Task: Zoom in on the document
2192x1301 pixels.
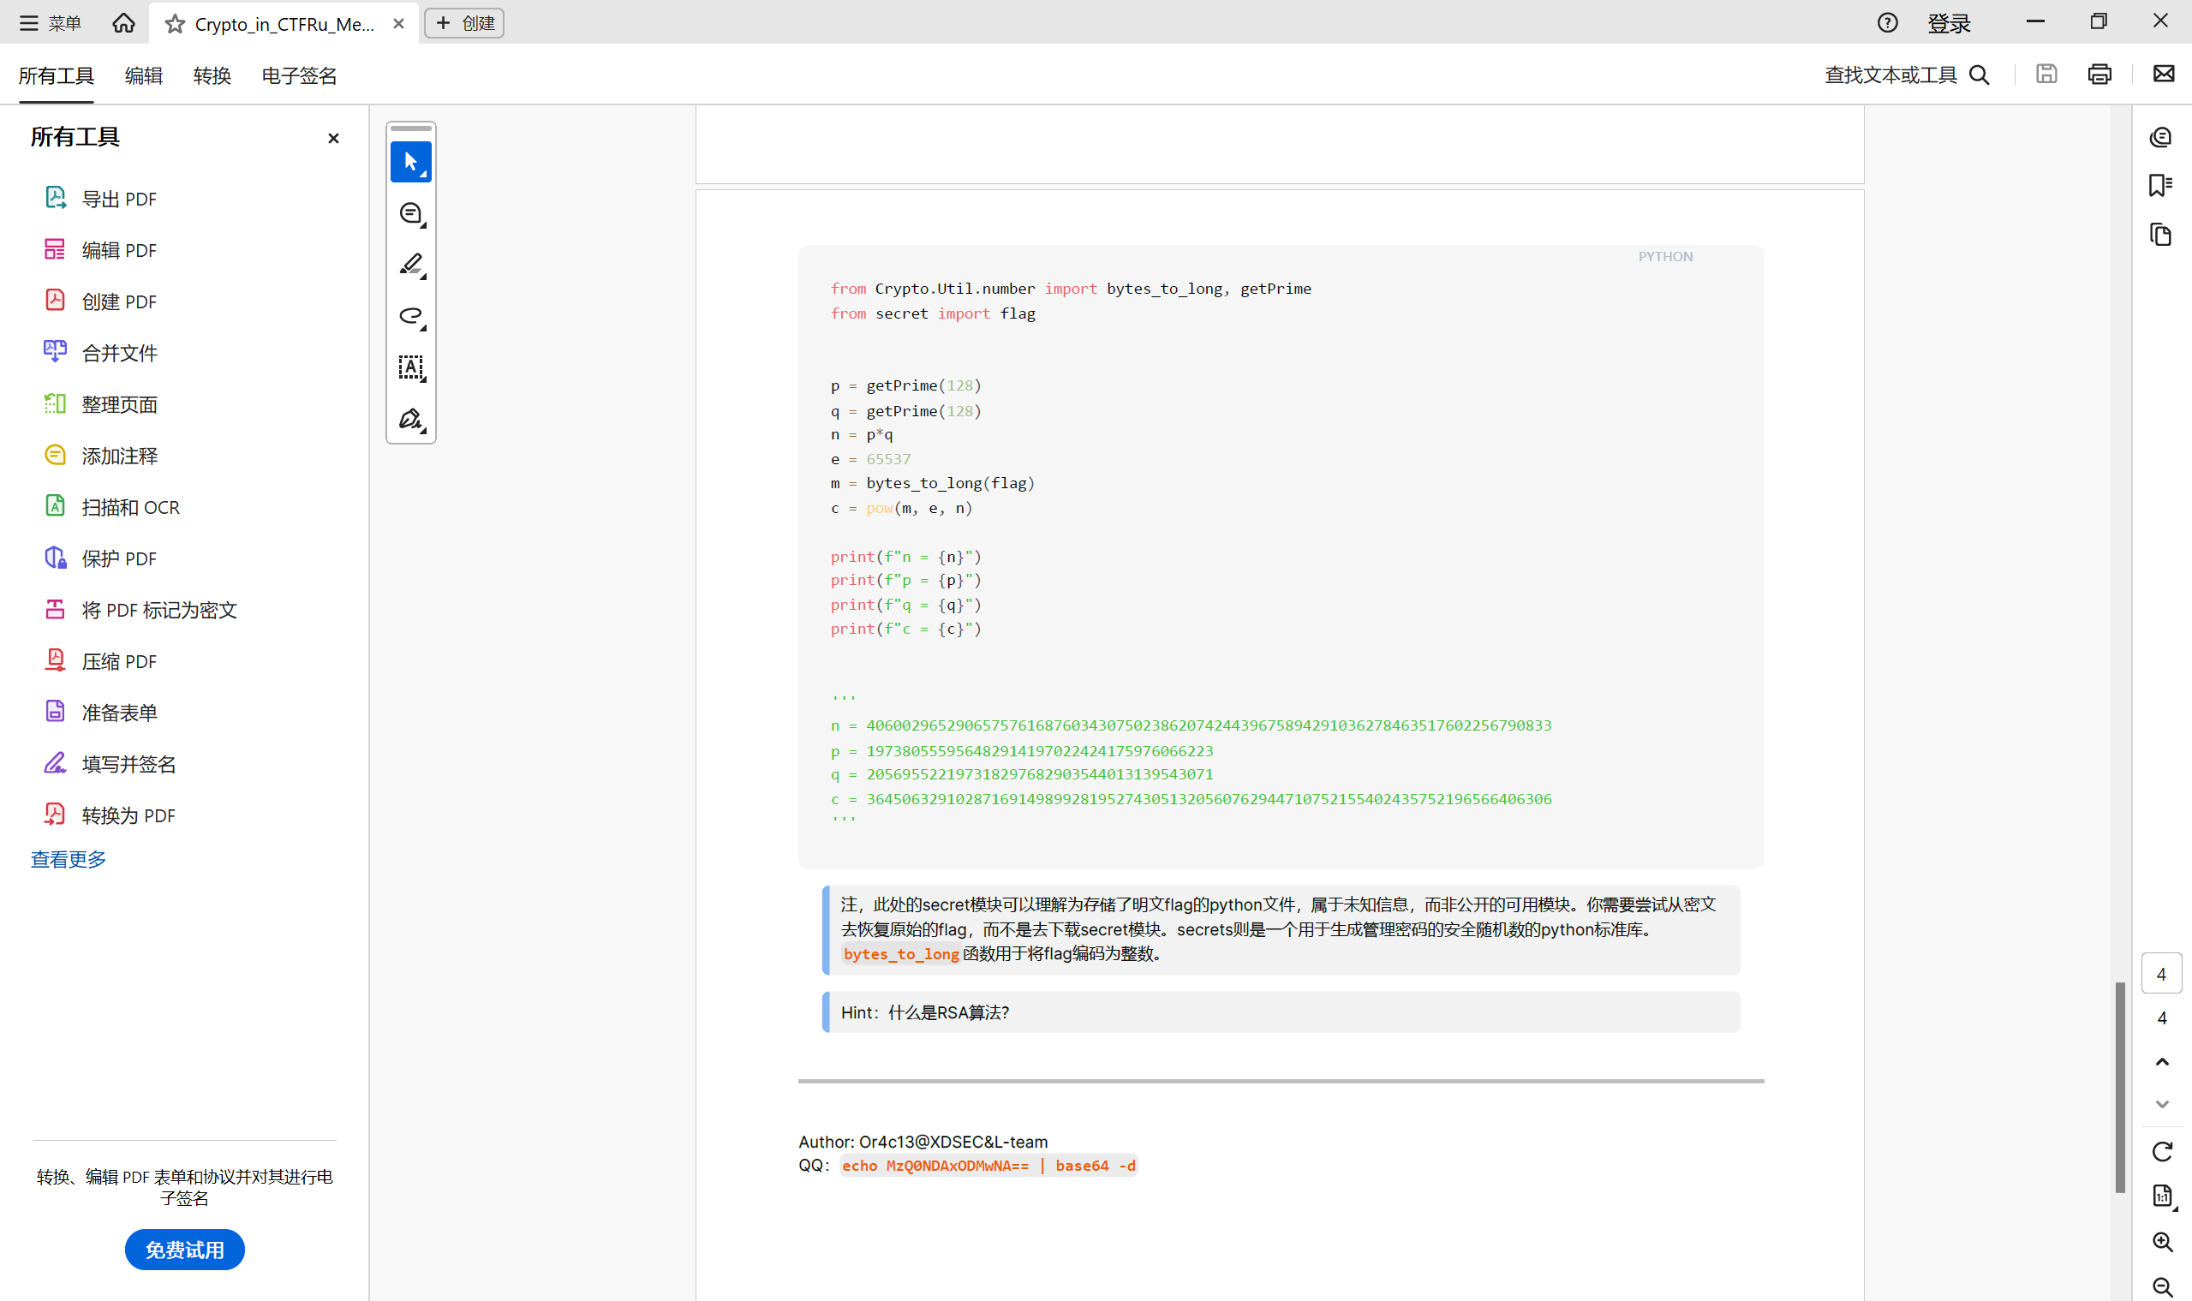Action: 2161,1241
